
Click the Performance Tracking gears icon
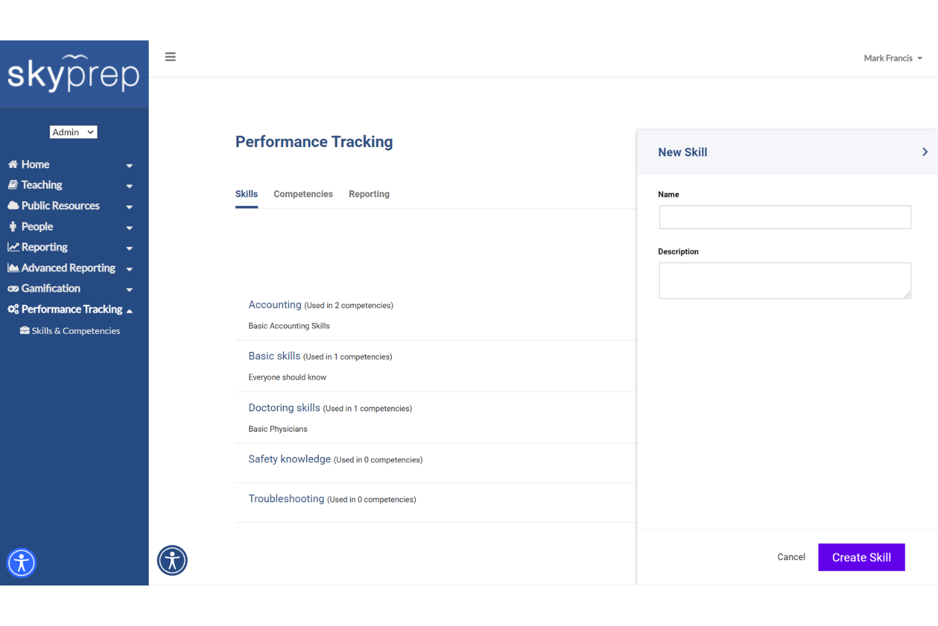pyautogui.click(x=13, y=310)
